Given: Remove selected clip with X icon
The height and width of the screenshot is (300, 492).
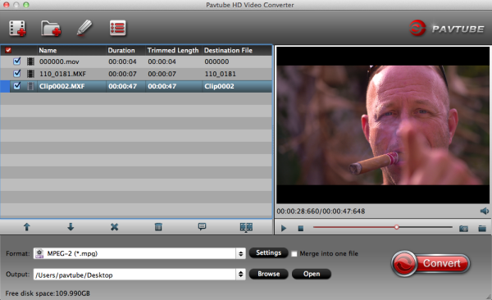Looking at the screenshot, I should click(x=115, y=227).
